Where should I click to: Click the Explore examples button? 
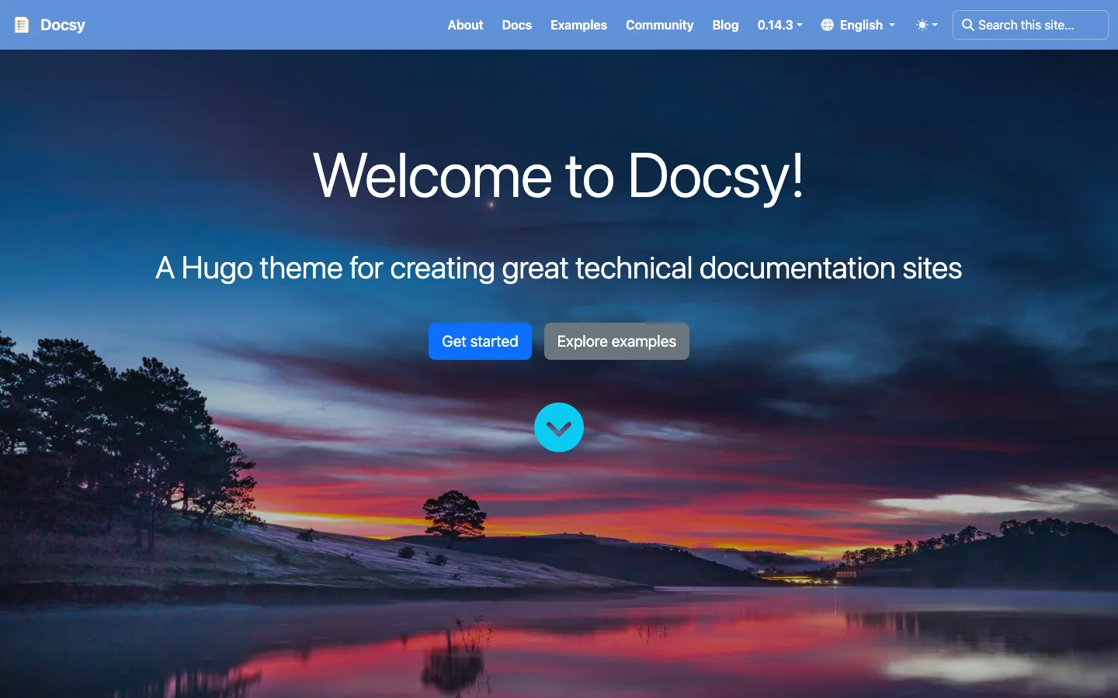(616, 341)
